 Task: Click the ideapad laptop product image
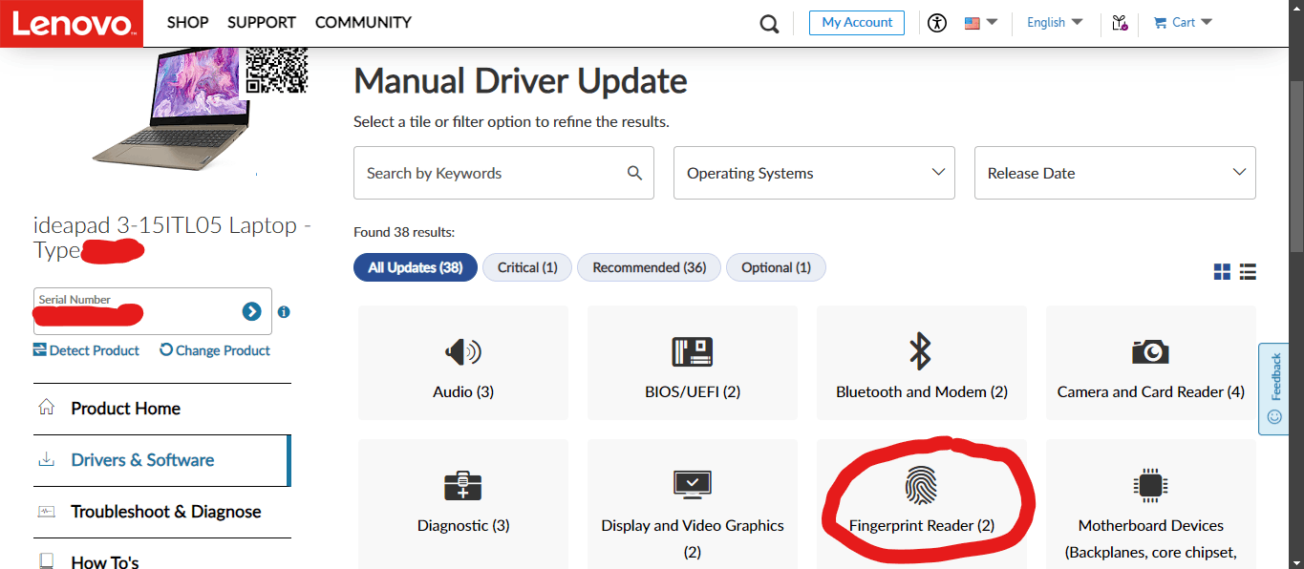[170, 110]
